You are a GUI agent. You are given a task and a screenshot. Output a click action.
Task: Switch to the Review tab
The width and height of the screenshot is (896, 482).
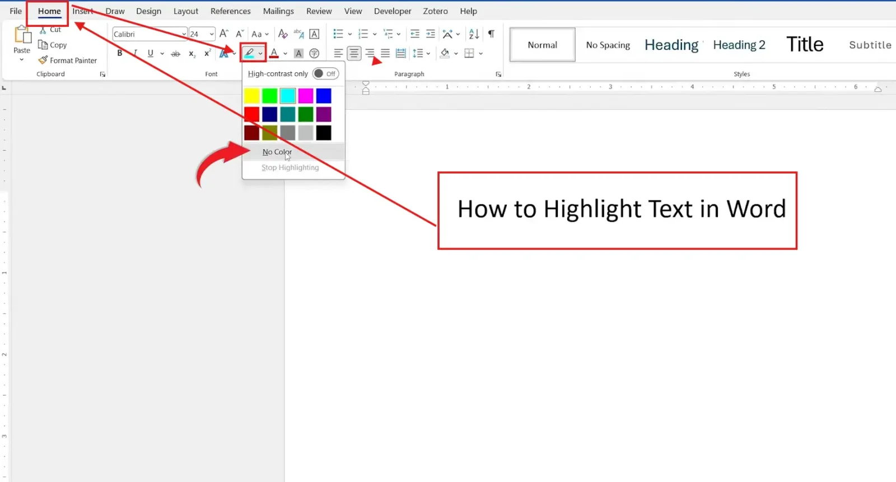(319, 11)
